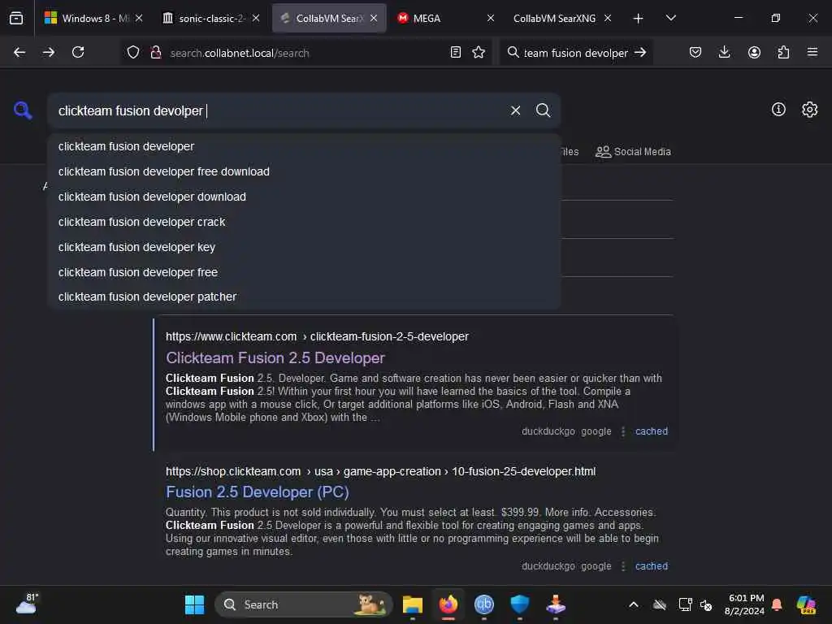832x624 pixels.
Task: Bookmark this page with the star
Action: pyautogui.click(x=478, y=52)
